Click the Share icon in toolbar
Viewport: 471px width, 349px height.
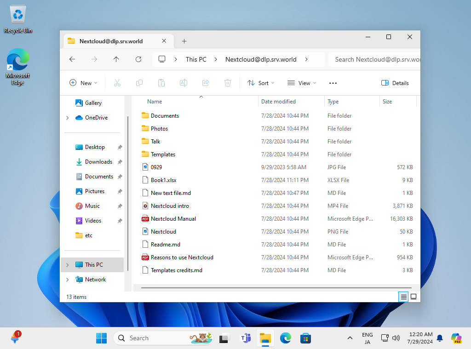pos(206,83)
